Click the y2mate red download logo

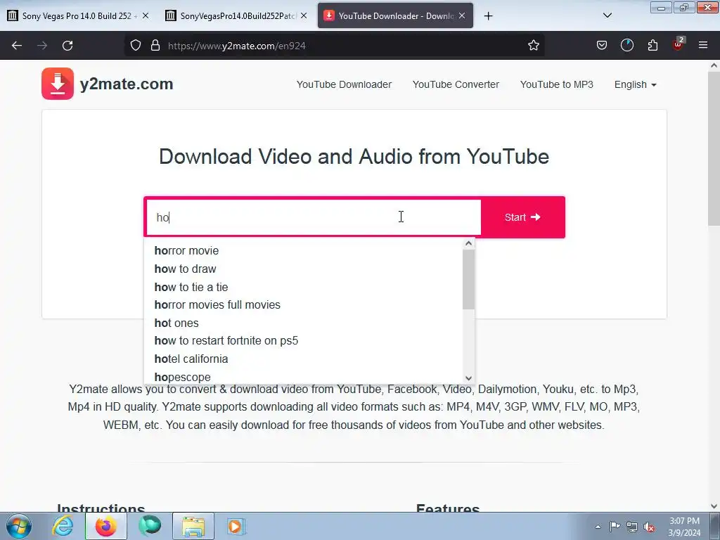tap(58, 84)
